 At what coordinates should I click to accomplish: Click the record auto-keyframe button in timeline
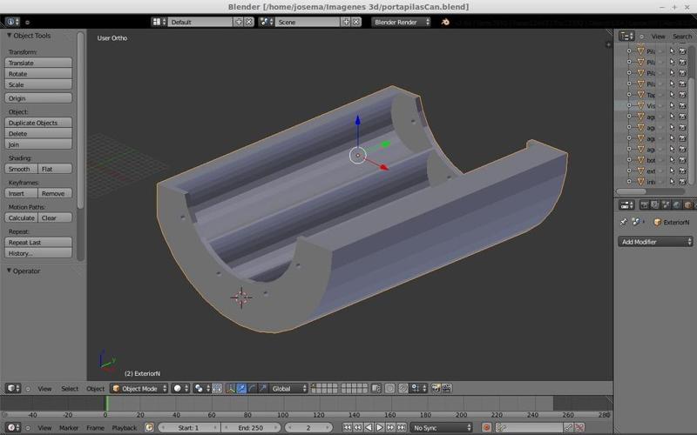click(487, 428)
